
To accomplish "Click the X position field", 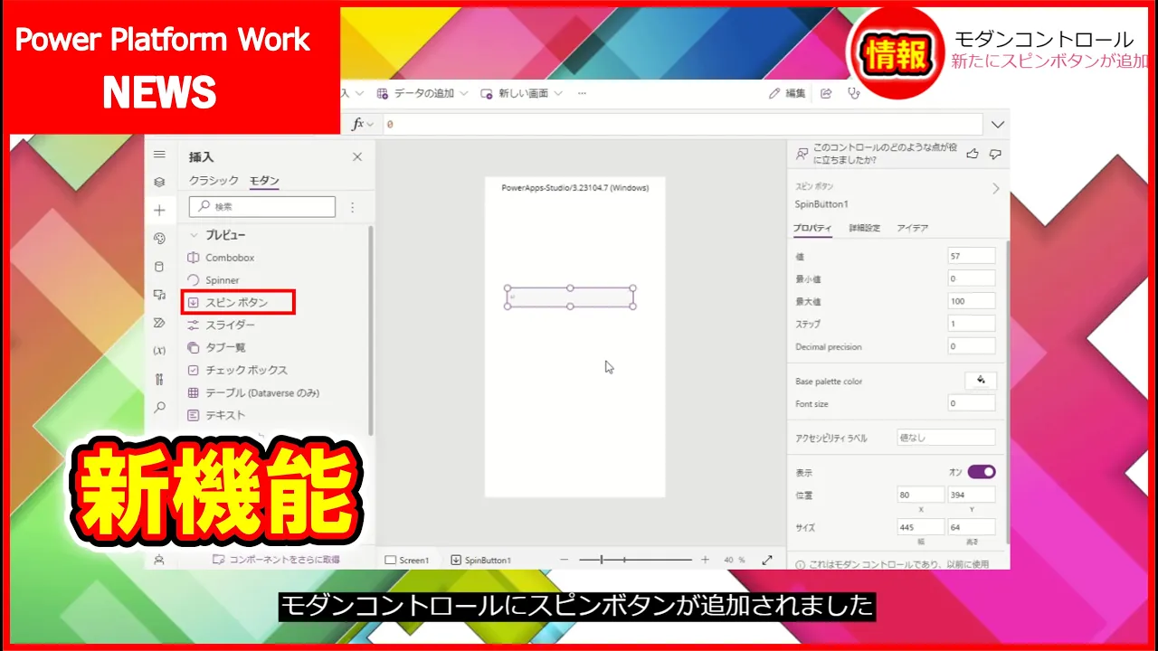I will [x=921, y=495].
